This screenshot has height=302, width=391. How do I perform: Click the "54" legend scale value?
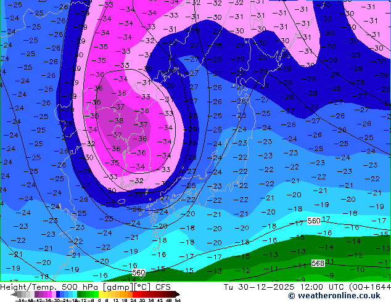[177, 300]
